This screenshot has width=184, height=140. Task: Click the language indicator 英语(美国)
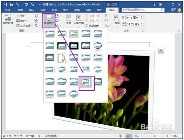pyautogui.click(x=51, y=136)
